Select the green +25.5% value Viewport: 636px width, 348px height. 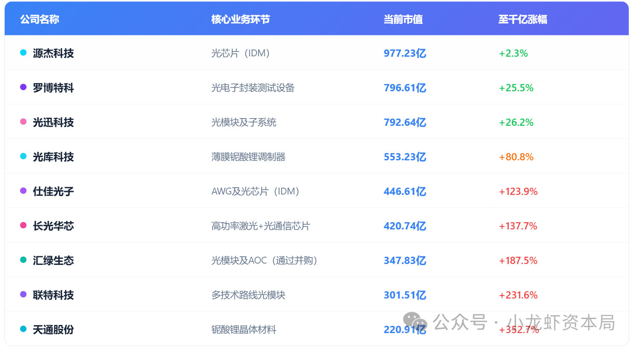pyautogui.click(x=516, y=88)
